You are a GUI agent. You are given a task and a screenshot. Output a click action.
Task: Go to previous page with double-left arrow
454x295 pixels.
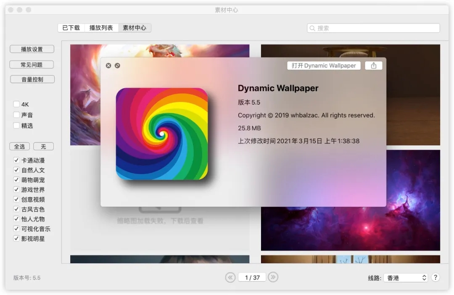tap(230, 277)
